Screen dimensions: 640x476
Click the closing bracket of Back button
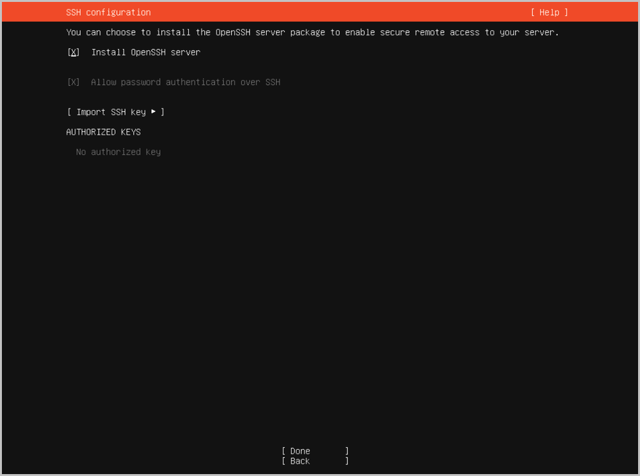pyautogui.click(x=347, y=461)
